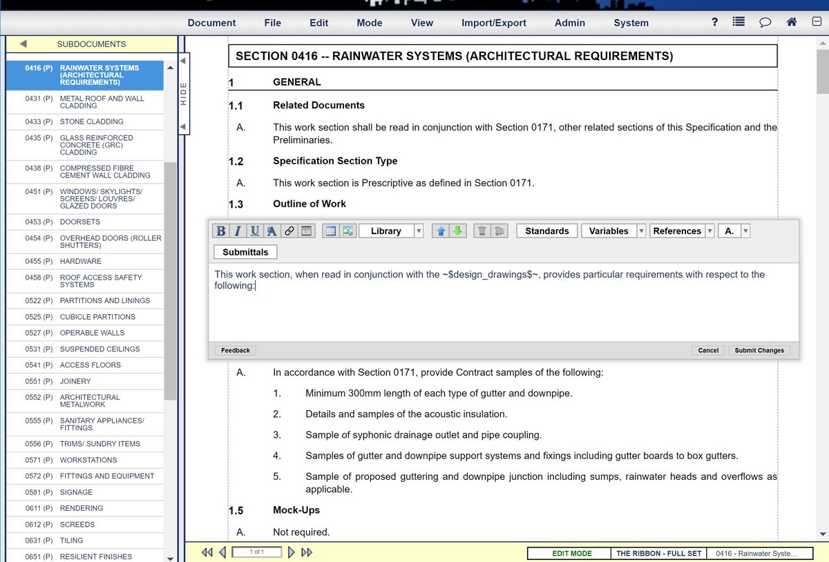Insert an image using the picture icon
The height and width of the screenshot is (562, 829).
(347, 231)
